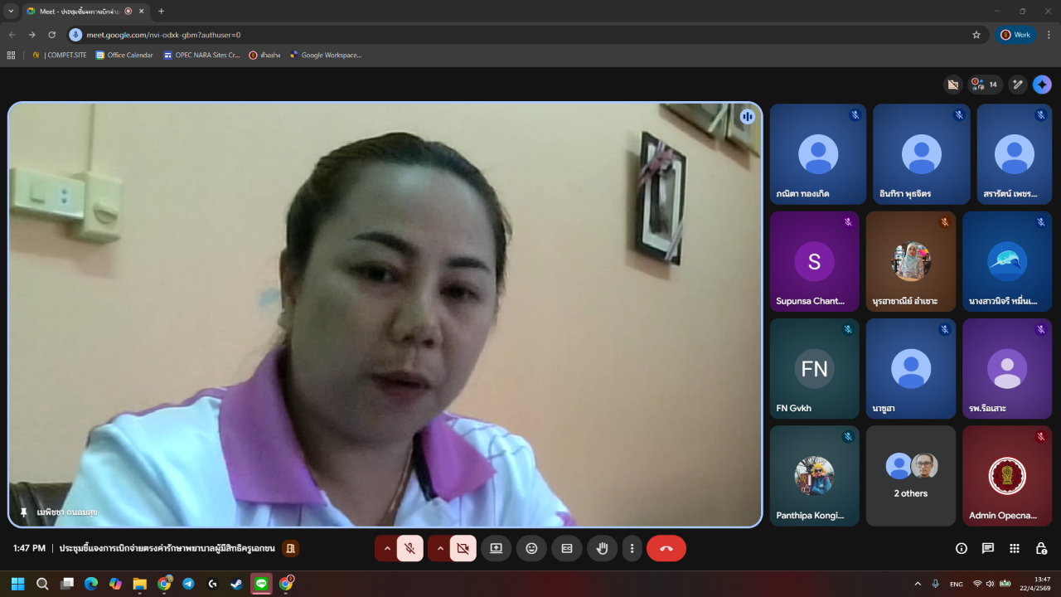Open host controls lock icon
Viewport: 1061px width, 597px height.
click(1041, 548)
